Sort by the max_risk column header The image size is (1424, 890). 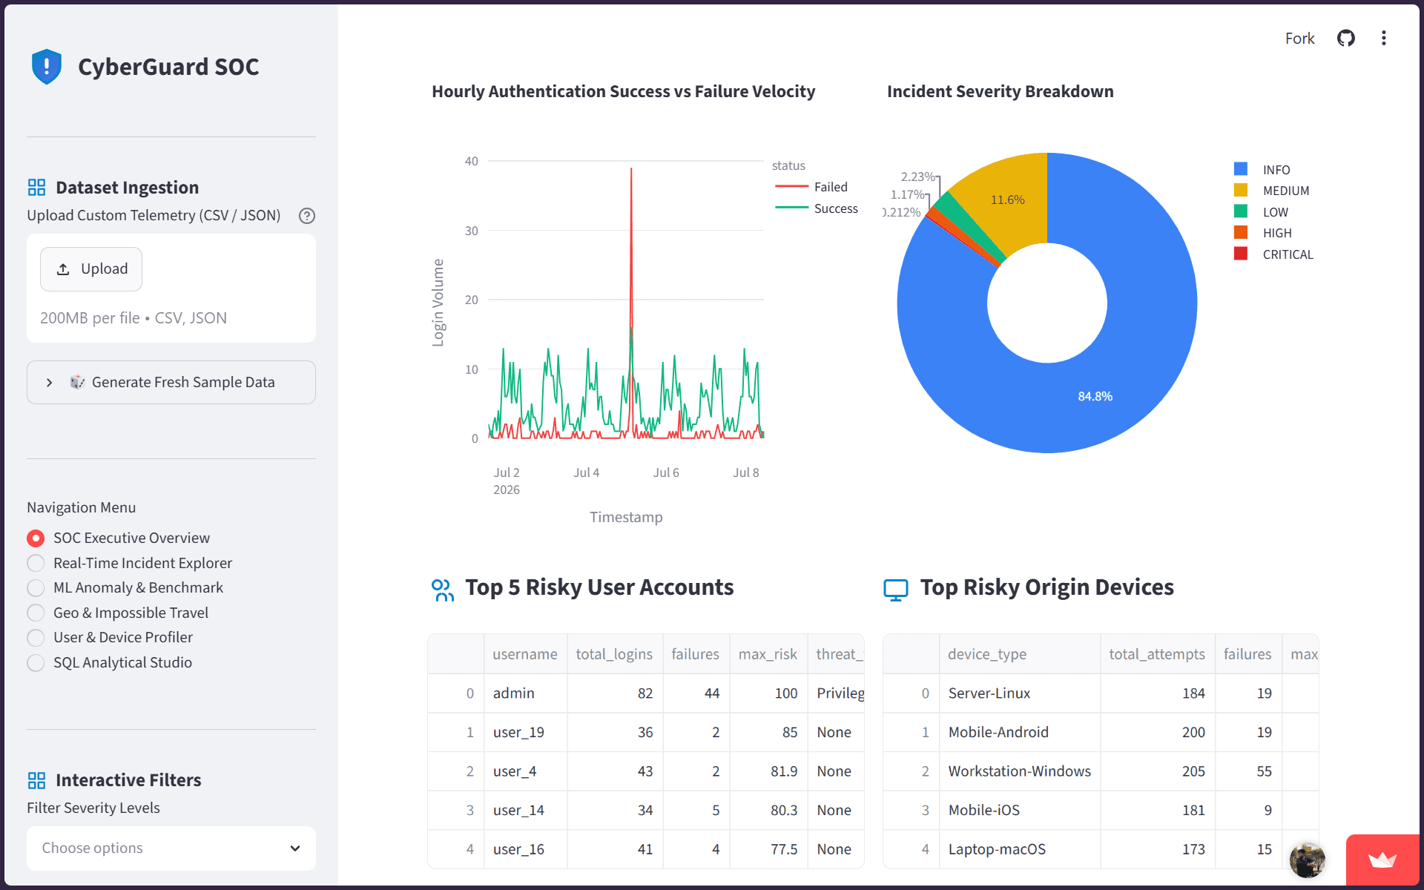coord(768,654)
